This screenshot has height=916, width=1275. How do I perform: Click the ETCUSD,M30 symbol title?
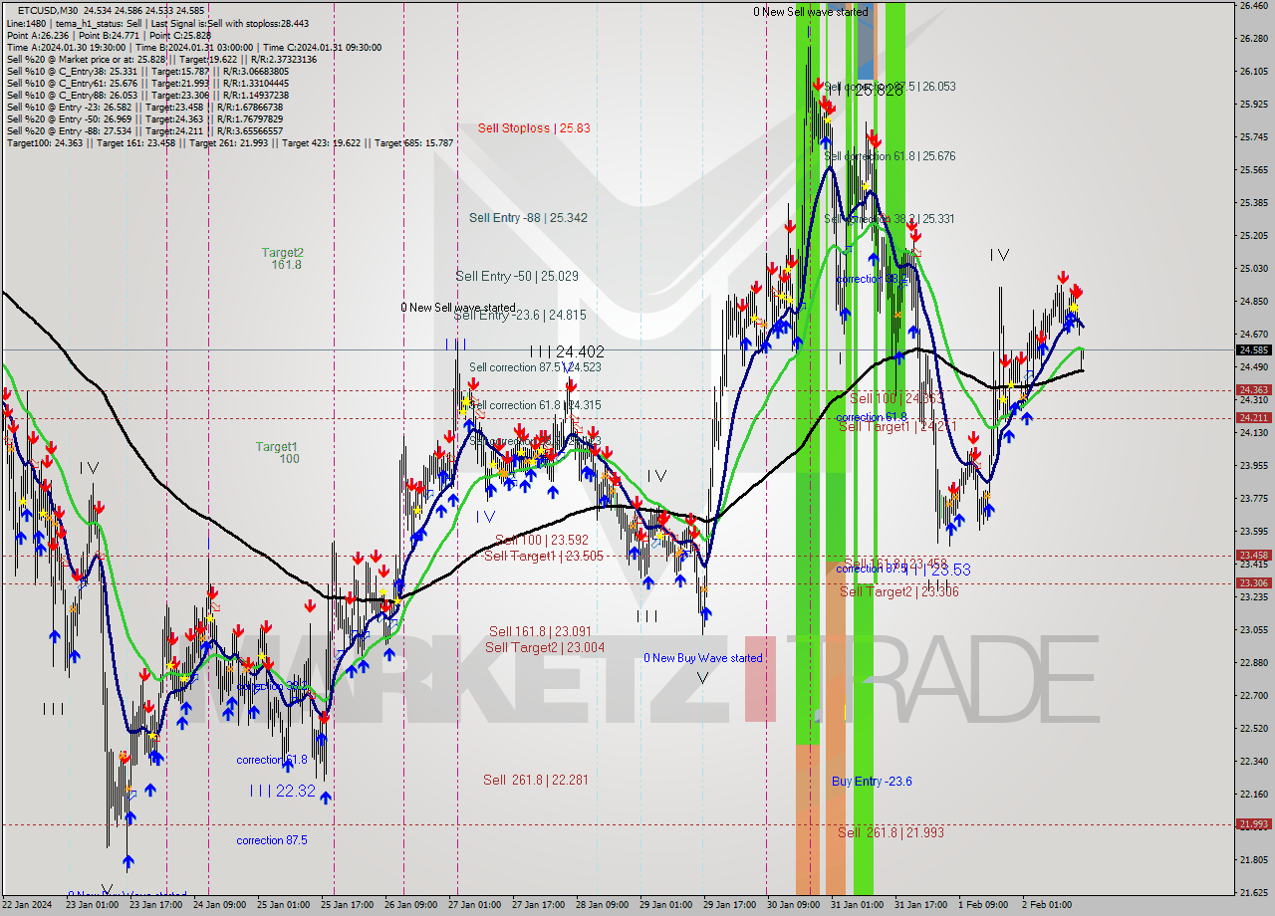(46, 10)
